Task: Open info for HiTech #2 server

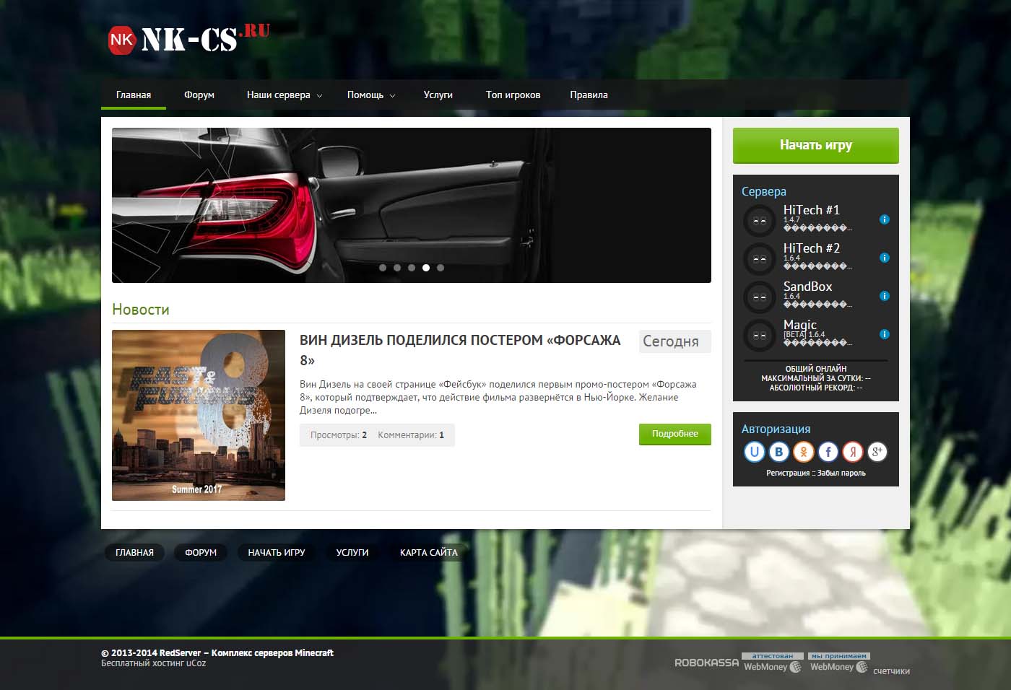Action: [x=885, y=258]
